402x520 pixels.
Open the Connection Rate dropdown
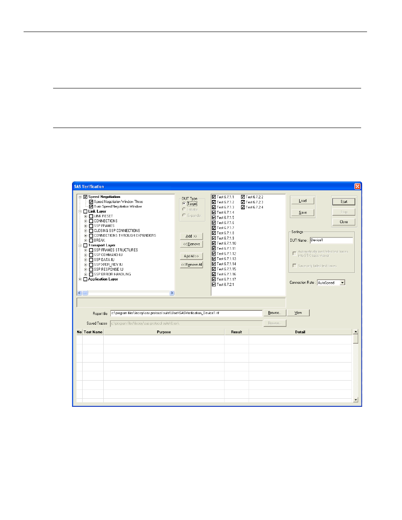pyautogui.click(x=343, y=283)
